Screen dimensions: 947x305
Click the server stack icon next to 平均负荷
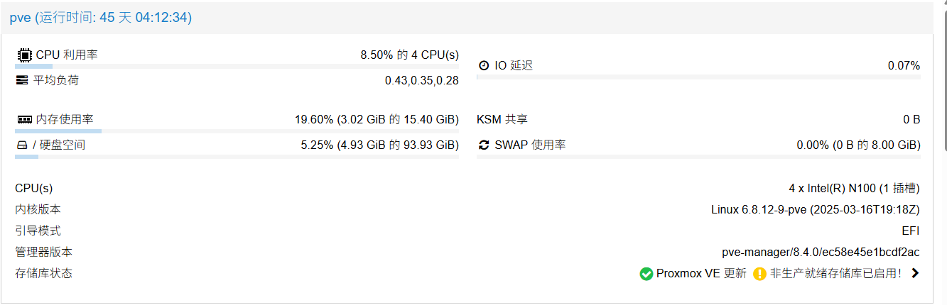[22, 80]
